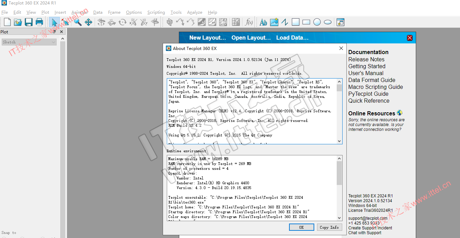
Task: Open the Options menu
Action: [x=134, y=12]
